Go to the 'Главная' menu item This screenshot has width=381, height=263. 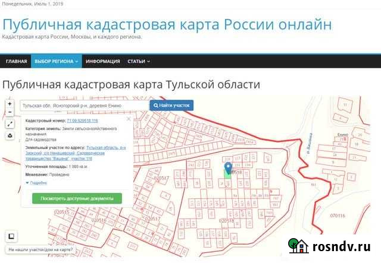[16, 61]
